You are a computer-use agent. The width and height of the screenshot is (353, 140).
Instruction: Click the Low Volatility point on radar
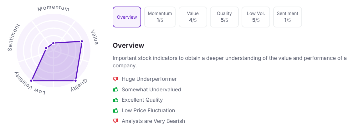tap(31, 81)
